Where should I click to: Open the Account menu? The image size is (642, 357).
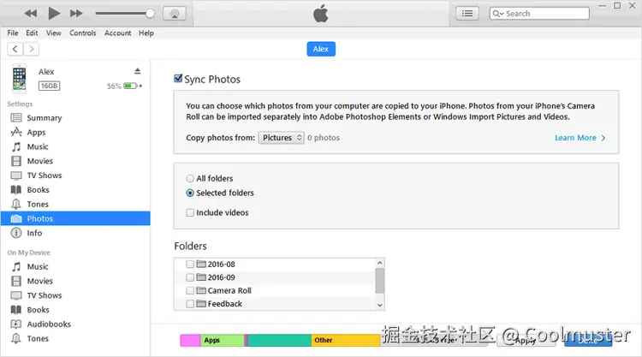117,33
